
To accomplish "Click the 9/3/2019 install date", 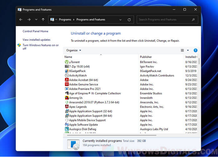I will click(191, 71).
